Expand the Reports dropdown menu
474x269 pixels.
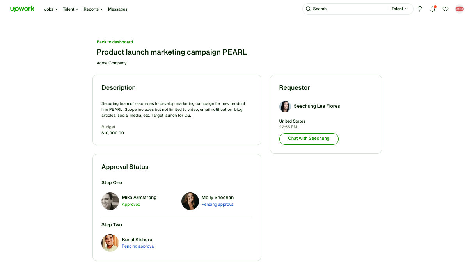(x=93, y=9)
